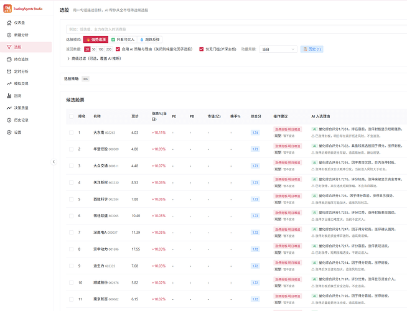Set return count to 50
The width and height of the screenshot is (407, 311).
(94, 49)
